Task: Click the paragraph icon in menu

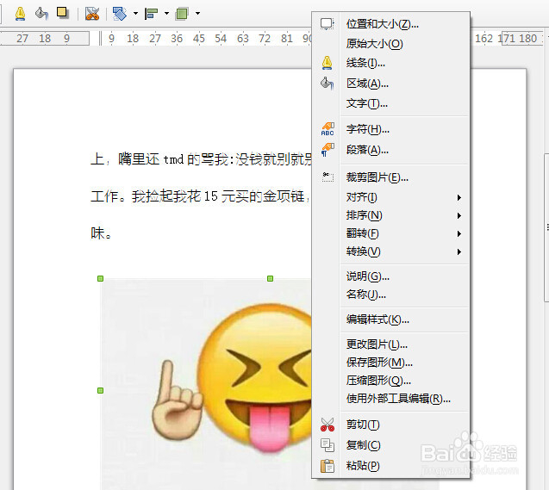Action: pyautogui.click(x=328, y=150)
